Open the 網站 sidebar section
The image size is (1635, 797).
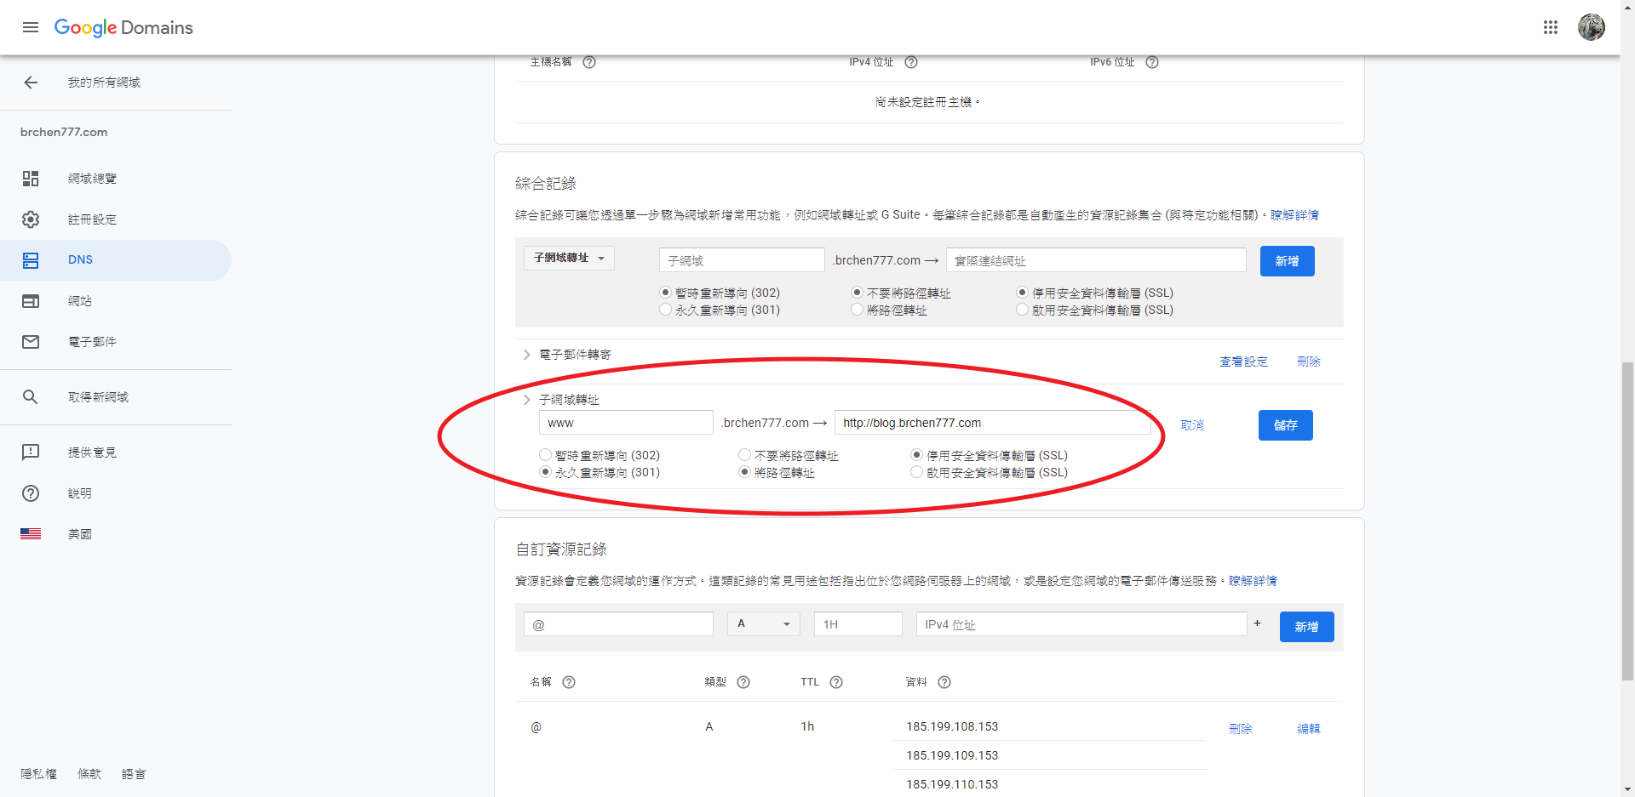pyautogui.click(x=80, y=301)
